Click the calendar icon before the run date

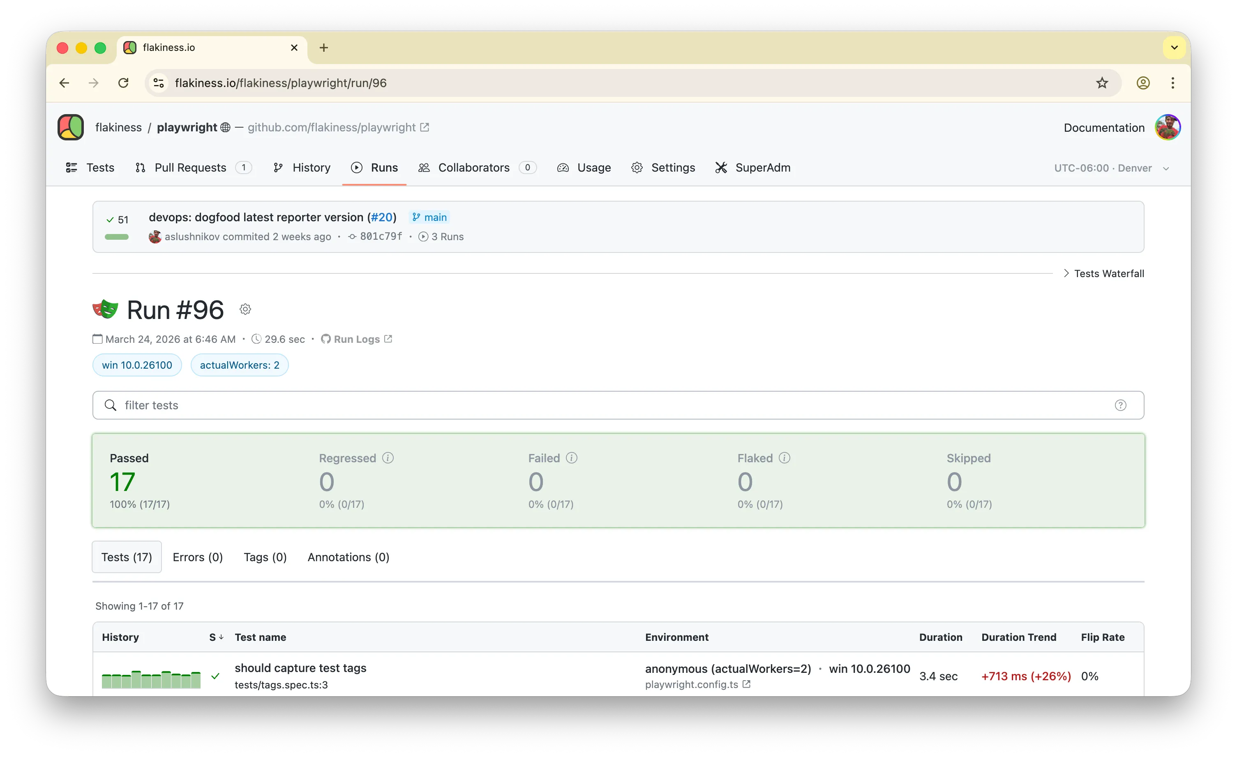tap(97, 339)
